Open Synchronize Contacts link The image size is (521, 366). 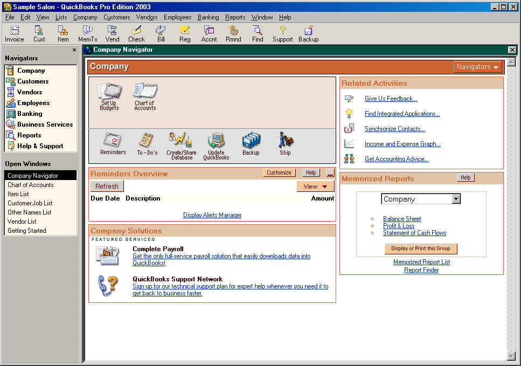coord(395,129)
